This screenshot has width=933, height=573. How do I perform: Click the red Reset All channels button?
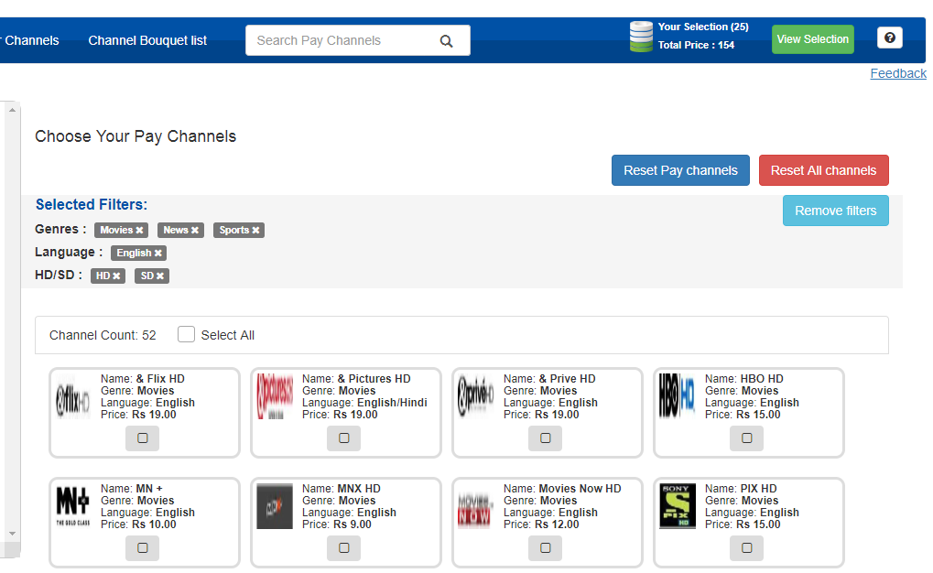pos(823,170)
